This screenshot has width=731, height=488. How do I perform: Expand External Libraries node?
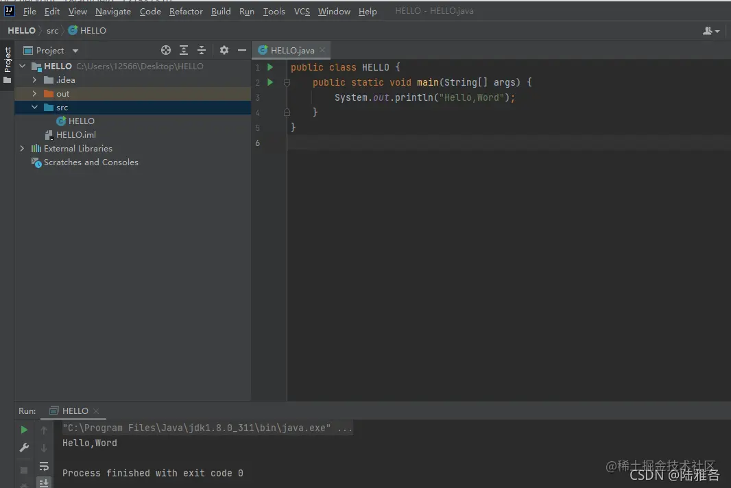tap(23, 148)
